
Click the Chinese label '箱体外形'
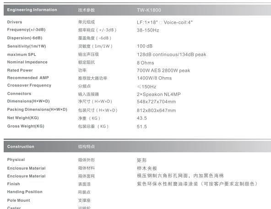[87, 160]
